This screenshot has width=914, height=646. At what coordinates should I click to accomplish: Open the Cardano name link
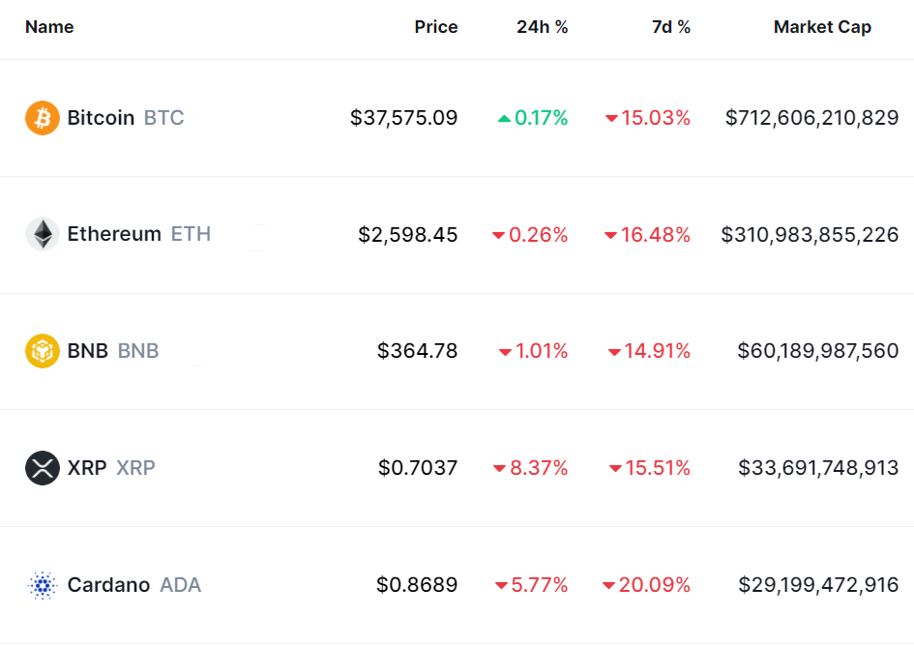(108, 585)
